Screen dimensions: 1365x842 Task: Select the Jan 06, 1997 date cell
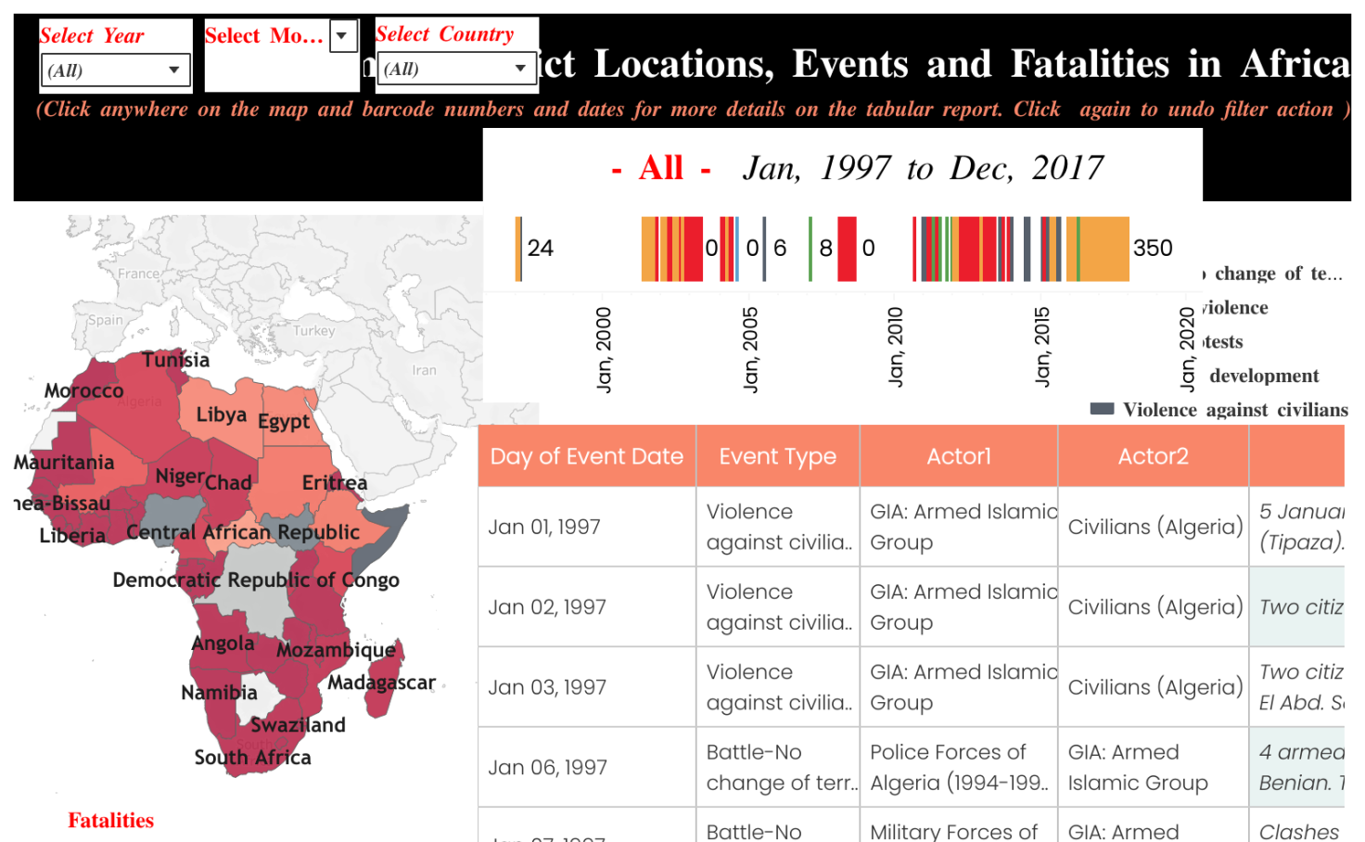pyautogui.click(x=547, y=768)
